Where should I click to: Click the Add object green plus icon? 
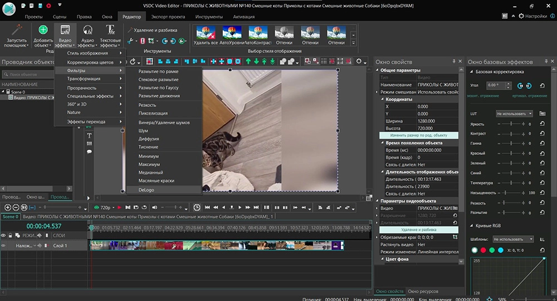(x=43, y=30)
